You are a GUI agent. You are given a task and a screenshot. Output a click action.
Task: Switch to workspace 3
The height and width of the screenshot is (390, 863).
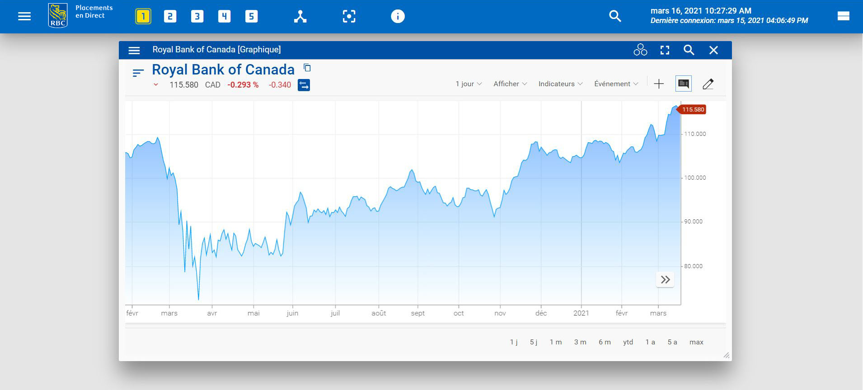(197, 17)
